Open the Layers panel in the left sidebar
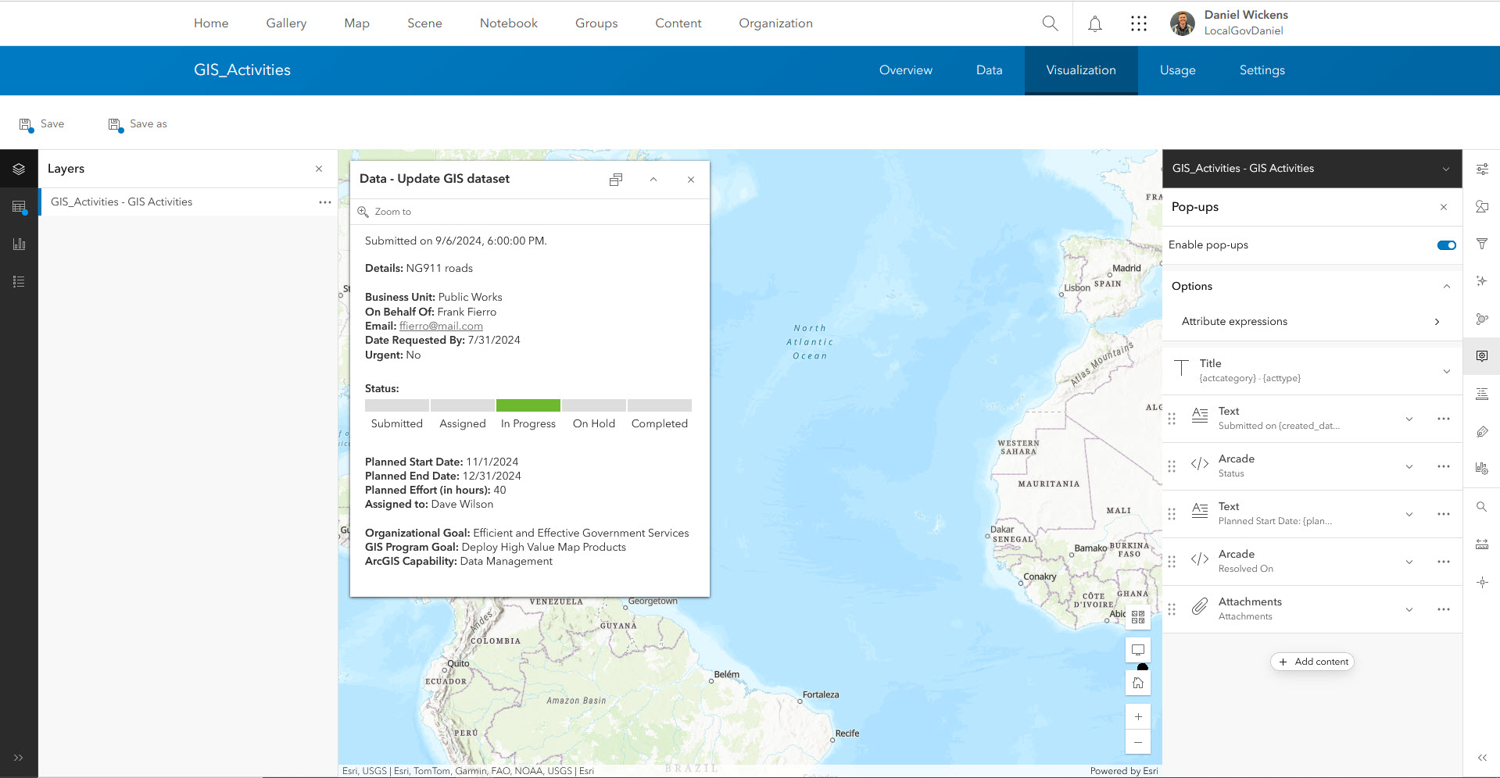The image size is (1500, 778). pyautogui.click(x=19, y=169)
